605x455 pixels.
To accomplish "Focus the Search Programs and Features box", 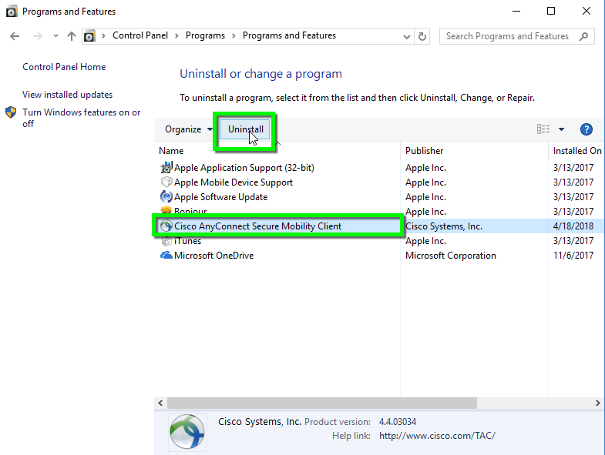I will [516, 36].
